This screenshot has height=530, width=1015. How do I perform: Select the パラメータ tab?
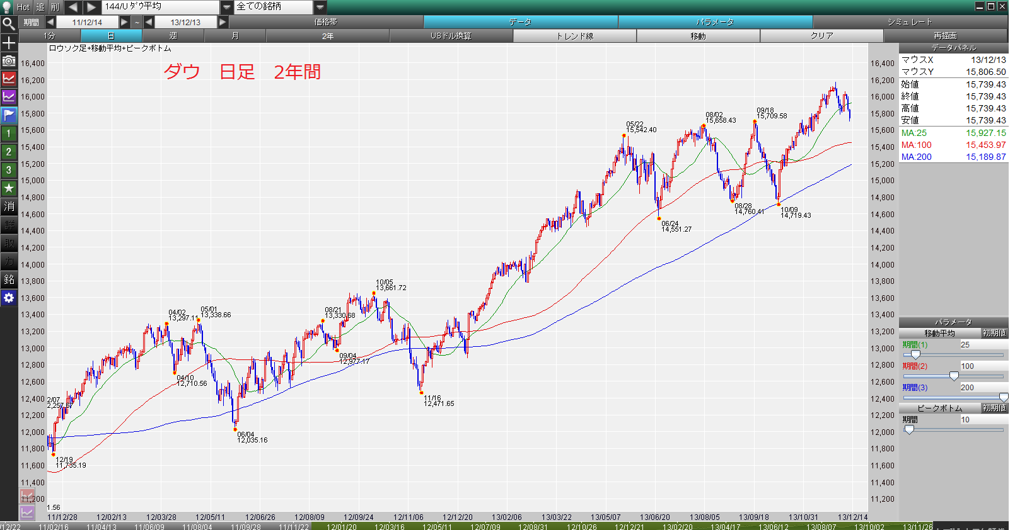pyautogui.click(x=716, y=22)
